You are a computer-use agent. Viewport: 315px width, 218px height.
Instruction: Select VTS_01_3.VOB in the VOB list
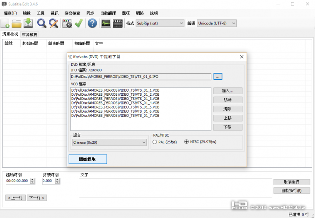coord(115,99)
